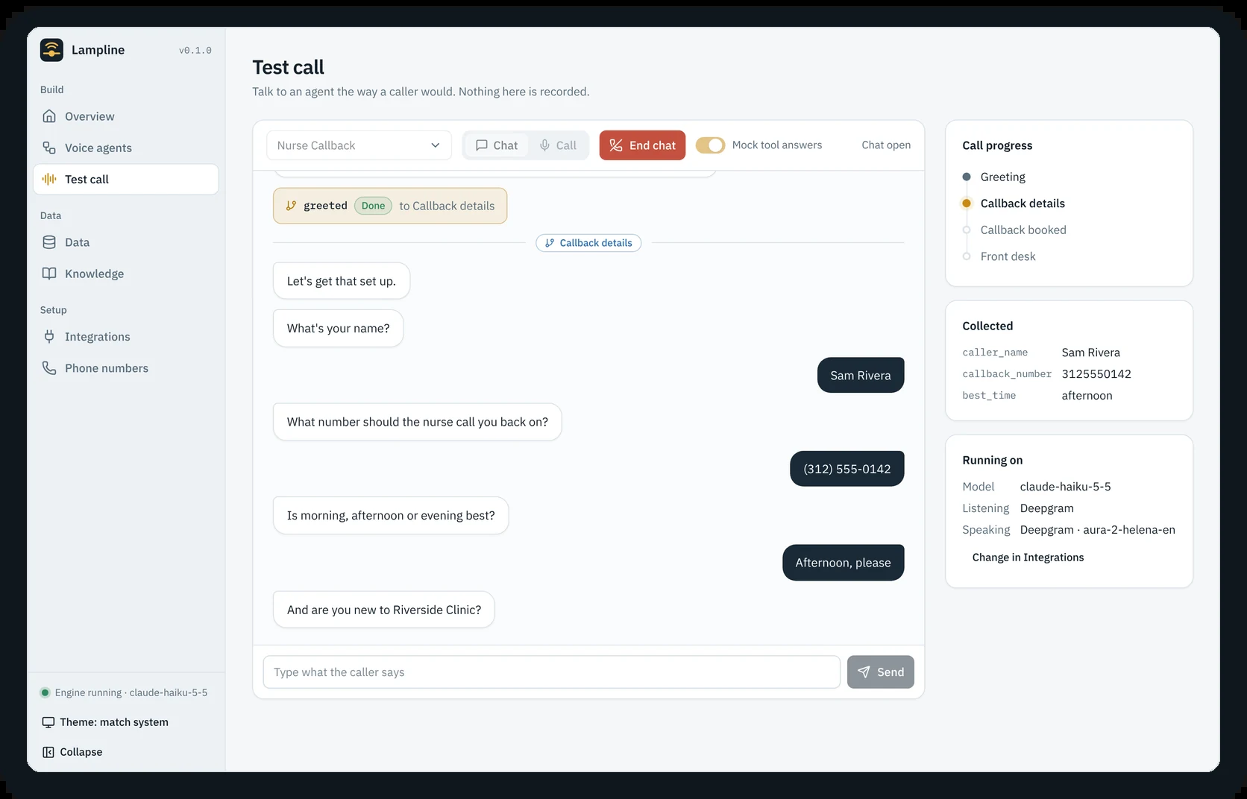Select the Test call waveform icon

tap(49, 179)
